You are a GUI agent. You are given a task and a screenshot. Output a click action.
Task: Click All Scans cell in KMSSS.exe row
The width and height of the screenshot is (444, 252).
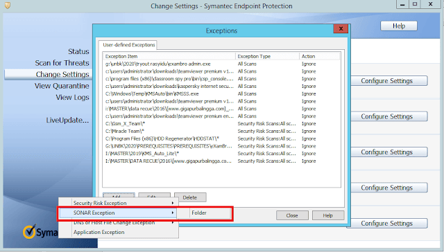[247, 93]
